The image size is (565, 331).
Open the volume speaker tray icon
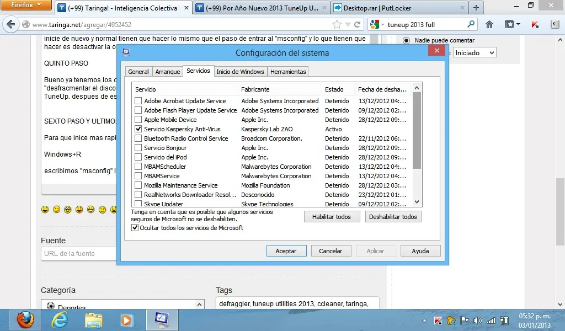point(477,321)
